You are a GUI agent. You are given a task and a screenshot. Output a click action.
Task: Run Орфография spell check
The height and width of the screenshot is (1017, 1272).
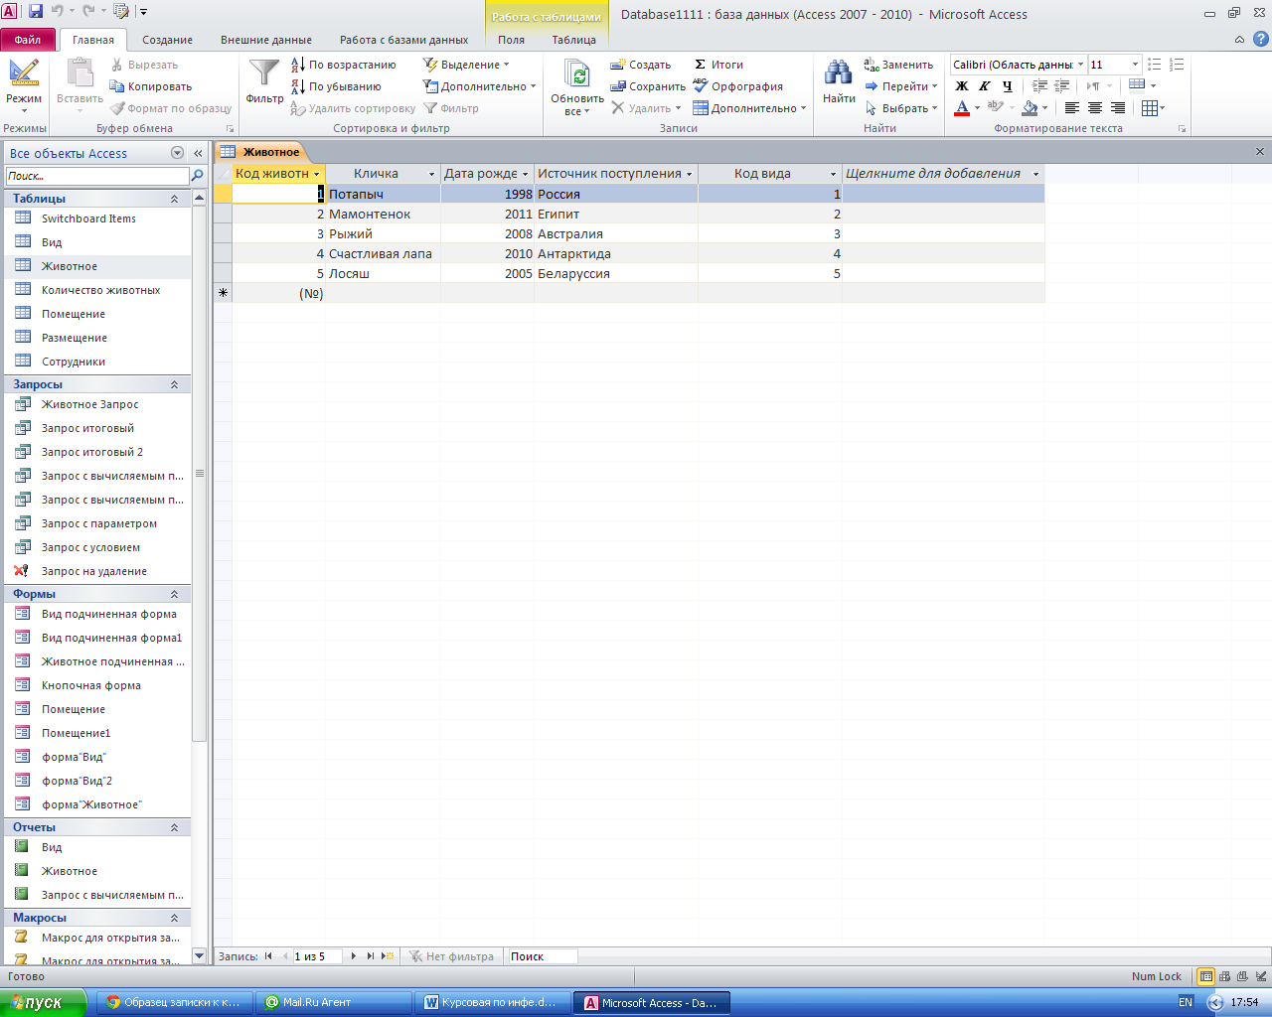point(738,86)
